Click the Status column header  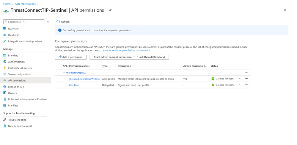coord(214,66)
